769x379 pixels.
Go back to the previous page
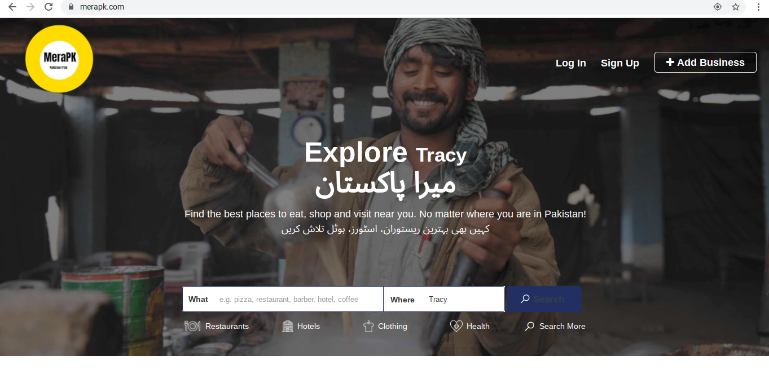tap(12, 7)
